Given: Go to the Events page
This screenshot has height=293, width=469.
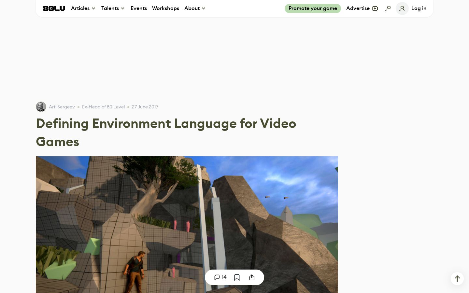Looking at the screenshot, I should click(139, 8).
